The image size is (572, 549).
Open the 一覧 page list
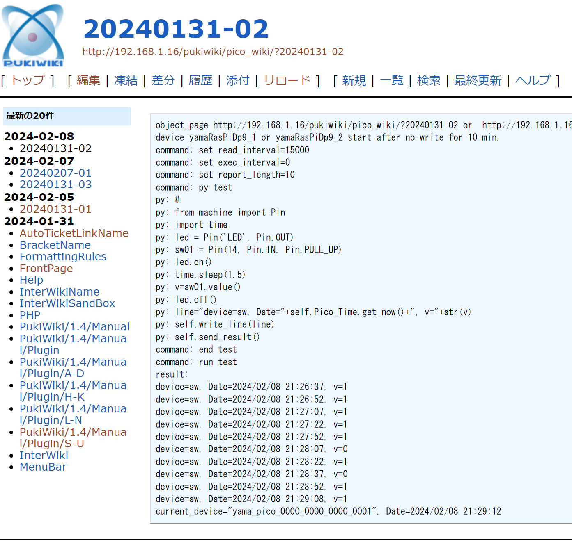coord(391,81)
